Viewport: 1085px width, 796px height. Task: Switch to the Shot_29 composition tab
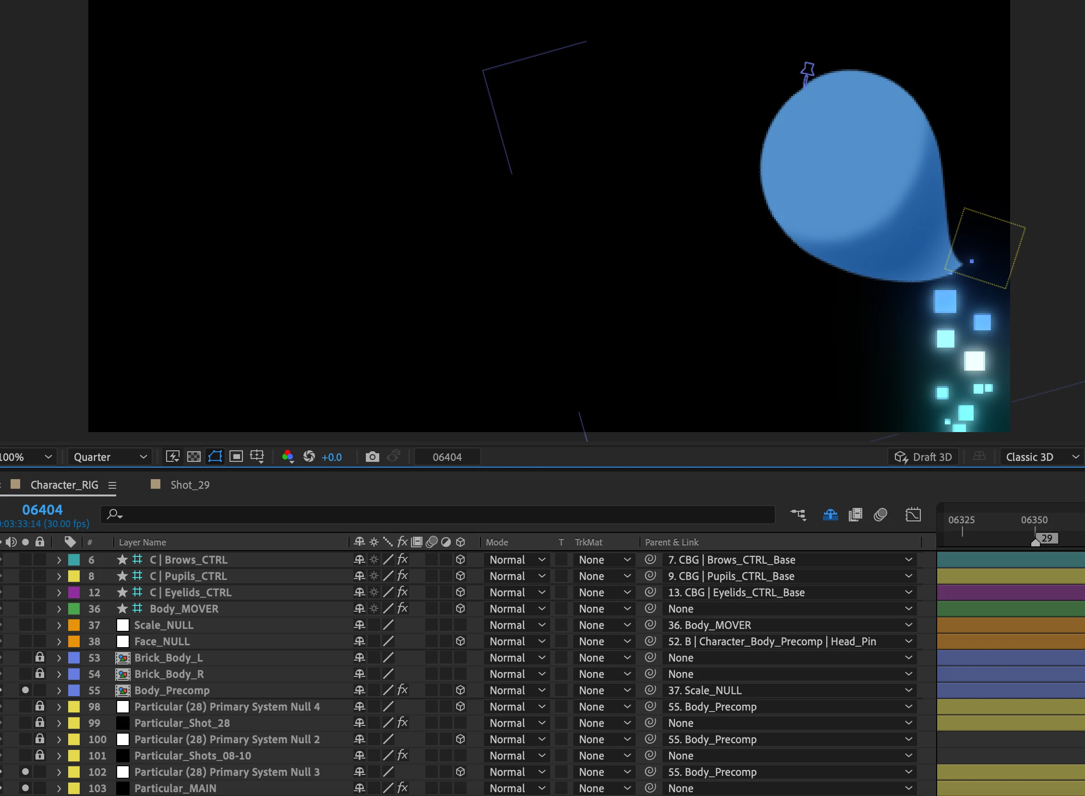point(189,485)
